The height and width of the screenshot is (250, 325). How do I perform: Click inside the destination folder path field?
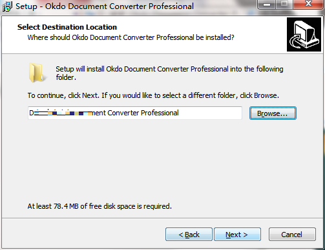pos(135,113)
